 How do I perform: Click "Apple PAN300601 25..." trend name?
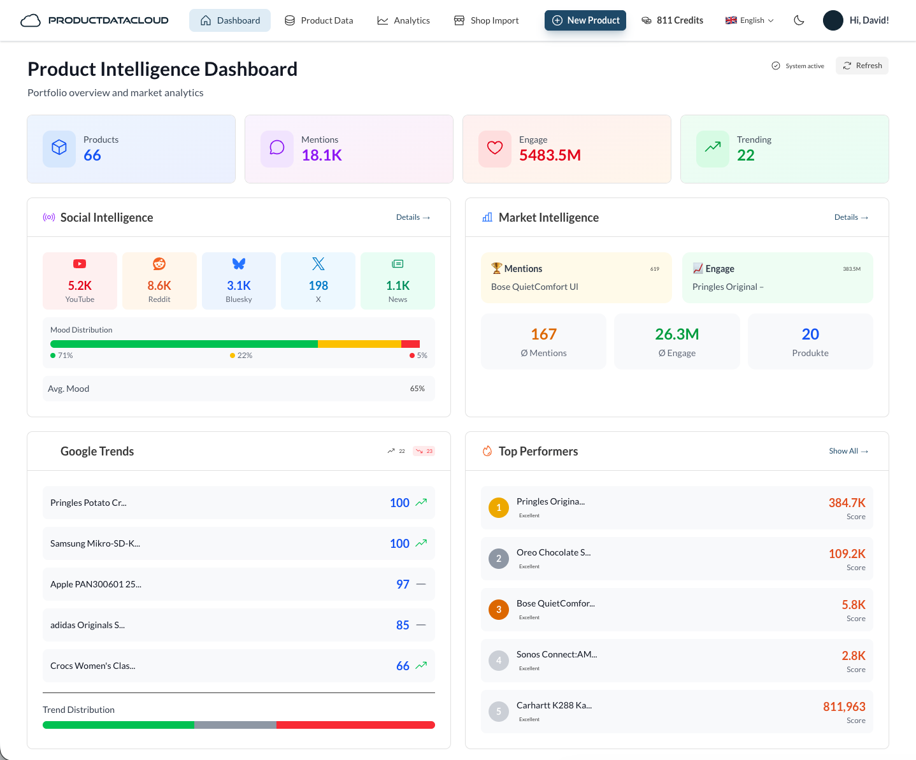point(96,584)
